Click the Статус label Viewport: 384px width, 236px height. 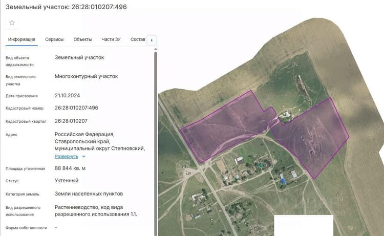pyautogui.click(x=12, y=181)
